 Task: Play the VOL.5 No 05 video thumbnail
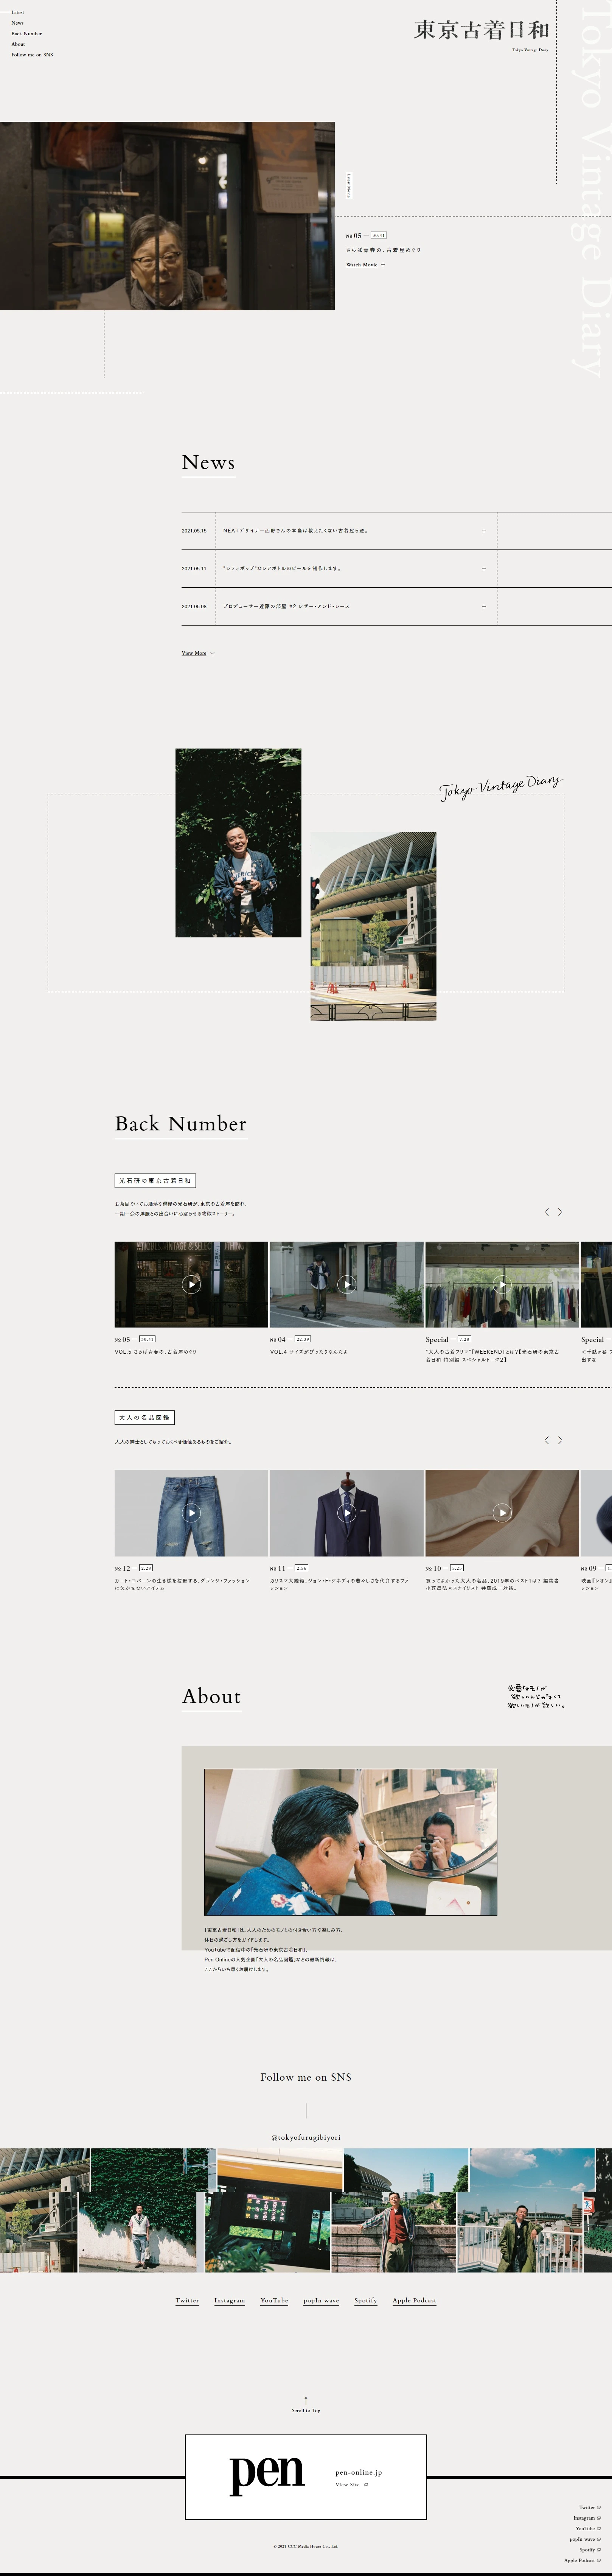pyautogui.click(x=191, y=1284)
